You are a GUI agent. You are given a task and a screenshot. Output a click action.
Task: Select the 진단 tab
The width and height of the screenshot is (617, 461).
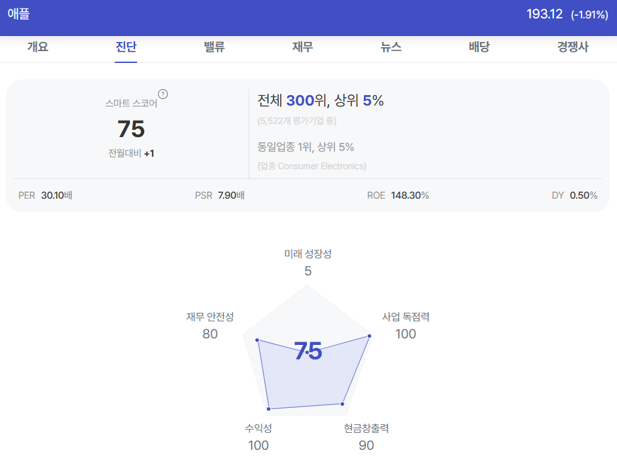pos(126,47)
